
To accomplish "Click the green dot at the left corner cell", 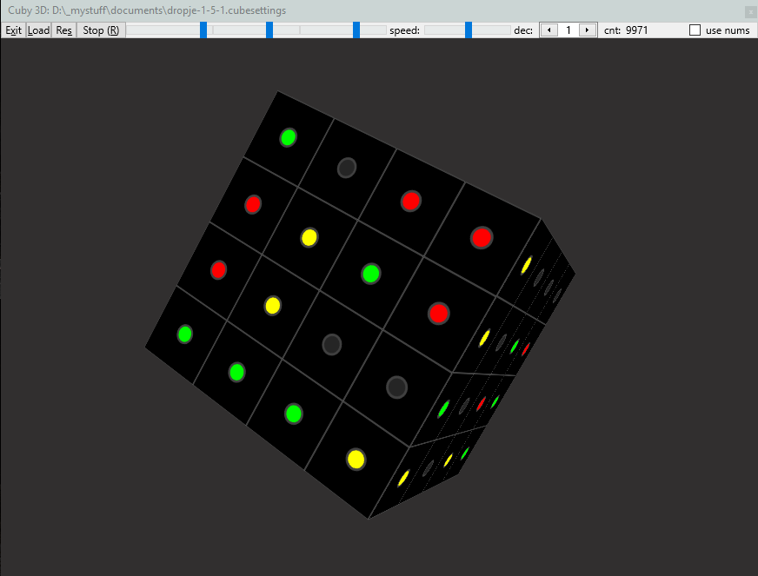I will pyautogui.click(x=184, y=334).
